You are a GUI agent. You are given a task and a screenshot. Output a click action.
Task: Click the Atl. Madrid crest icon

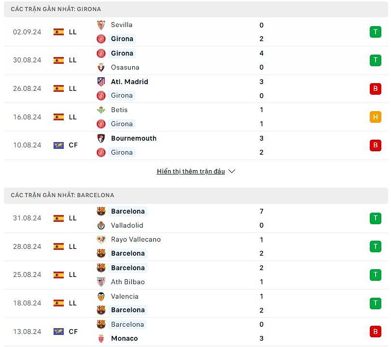[x=101, y=82]
